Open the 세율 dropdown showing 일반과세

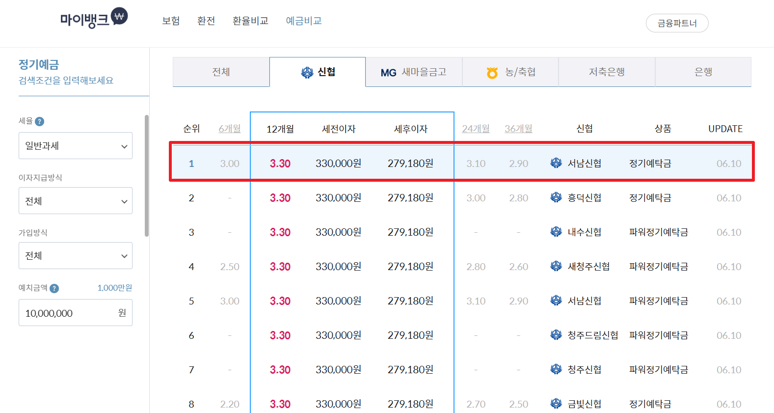[x=76, y=146]
